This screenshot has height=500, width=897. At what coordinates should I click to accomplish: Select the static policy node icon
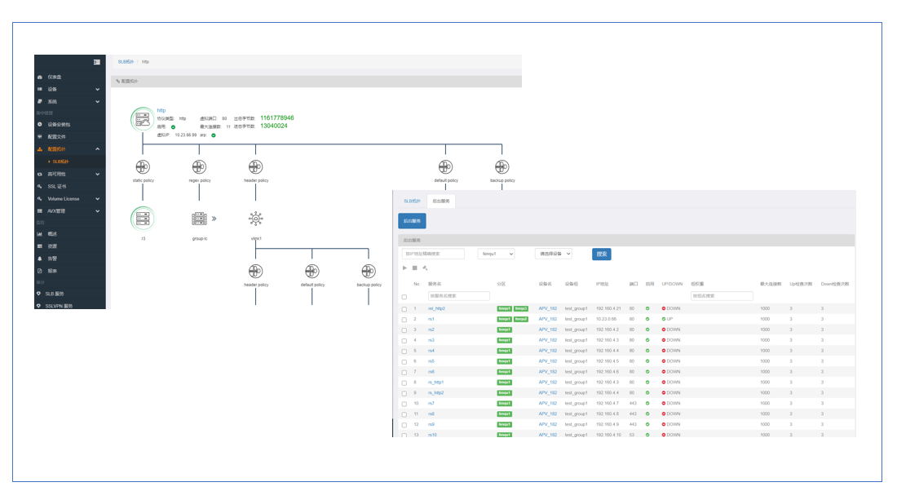143,167
